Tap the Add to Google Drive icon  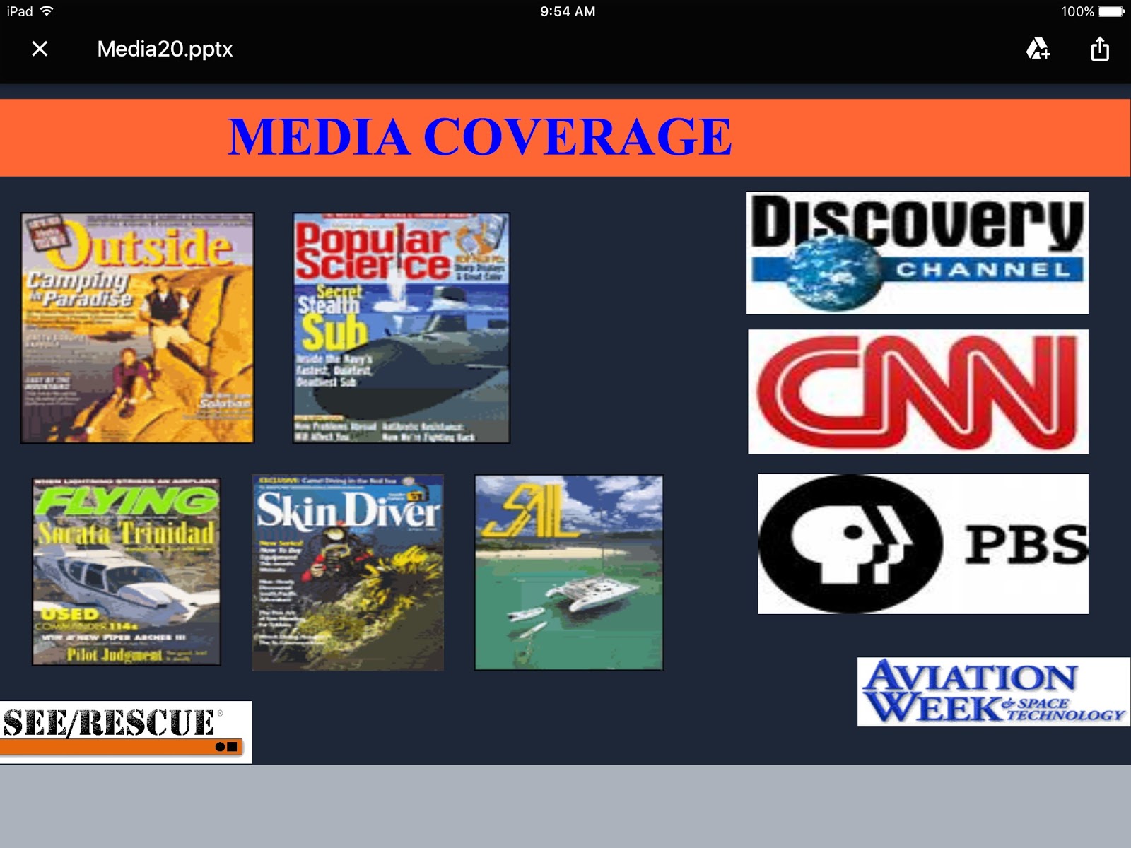pyautogui.click(x=1038, y=49)
